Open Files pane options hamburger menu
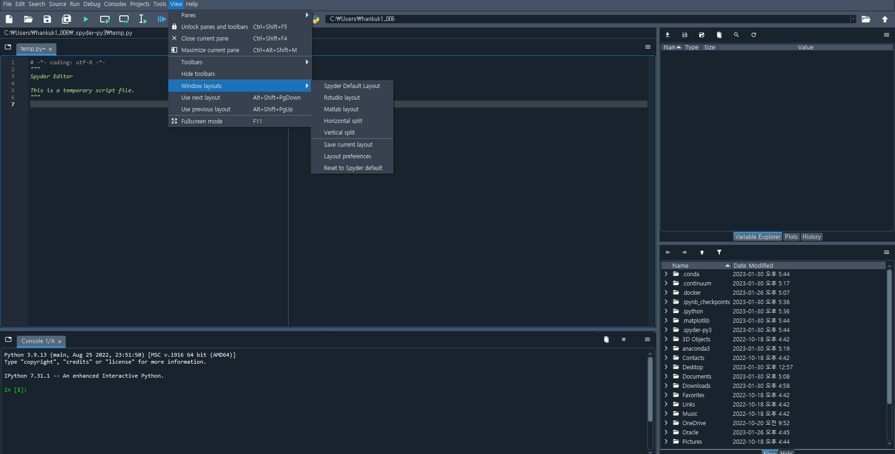 click(887, 252)
